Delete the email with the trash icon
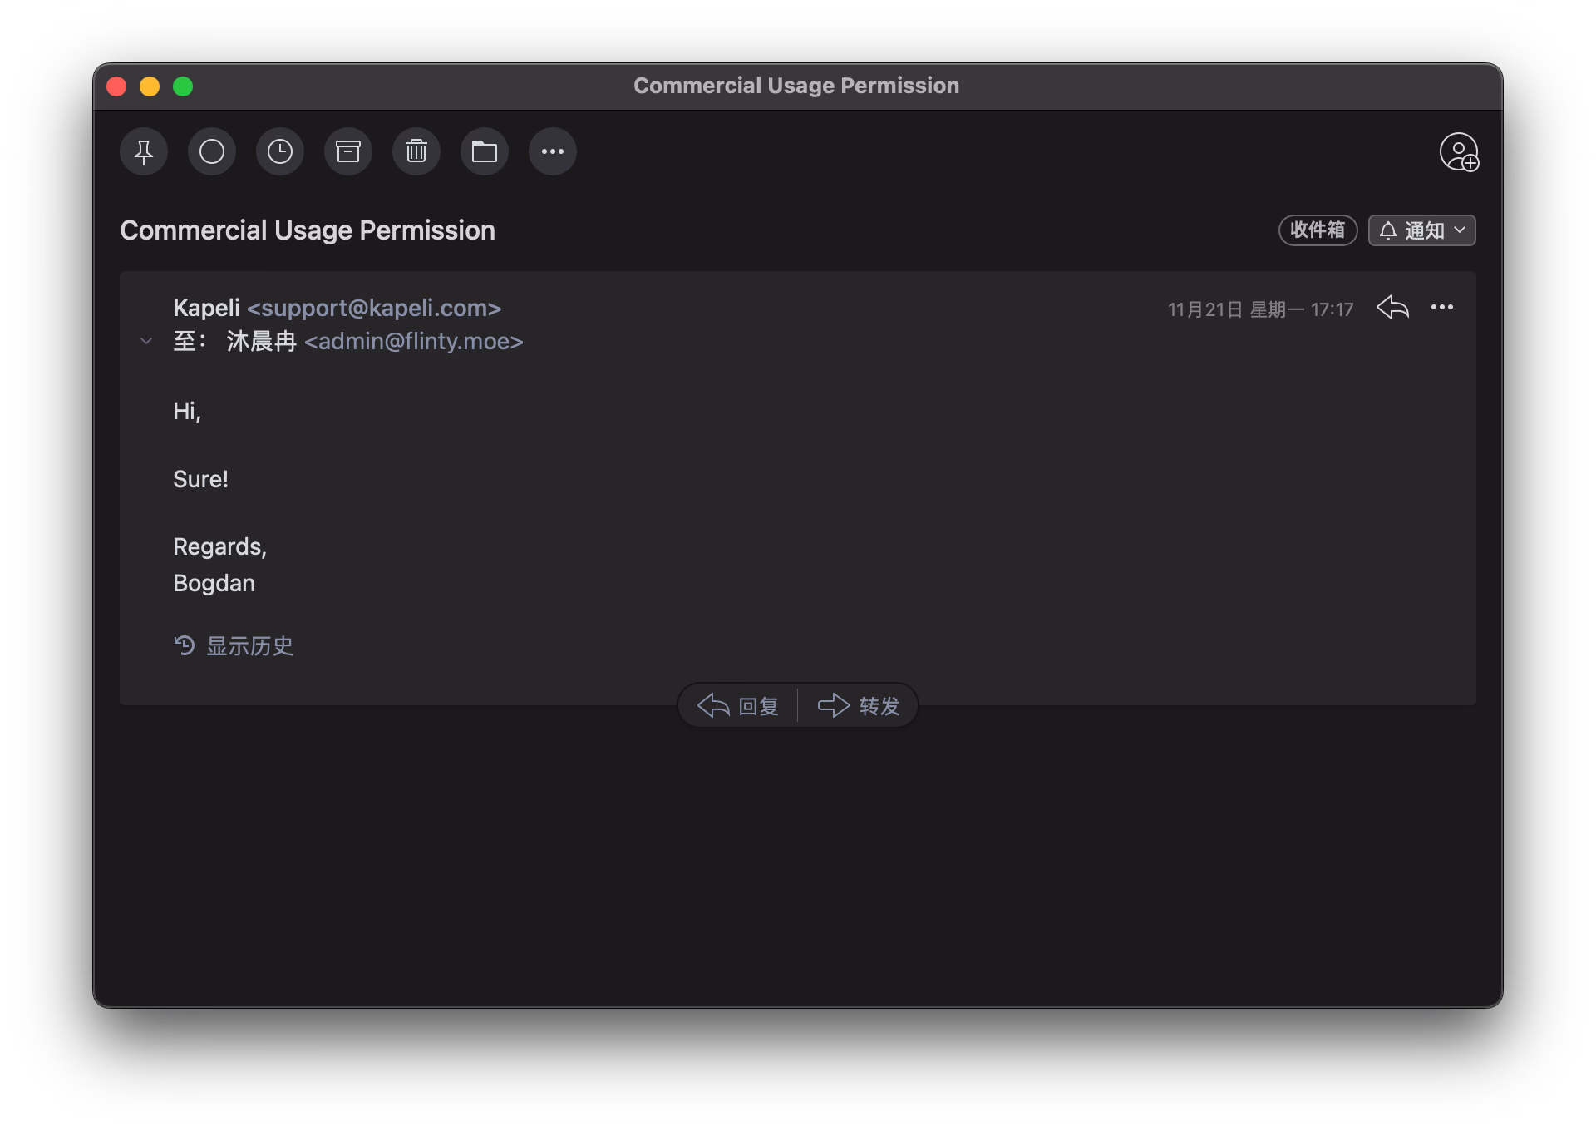Screen dimensions: 1596x1131 (x=416, y=151)
